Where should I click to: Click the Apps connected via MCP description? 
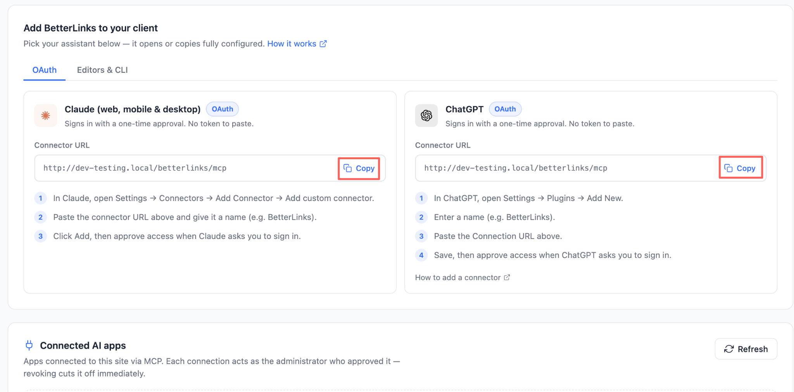(x=212, y=367)
